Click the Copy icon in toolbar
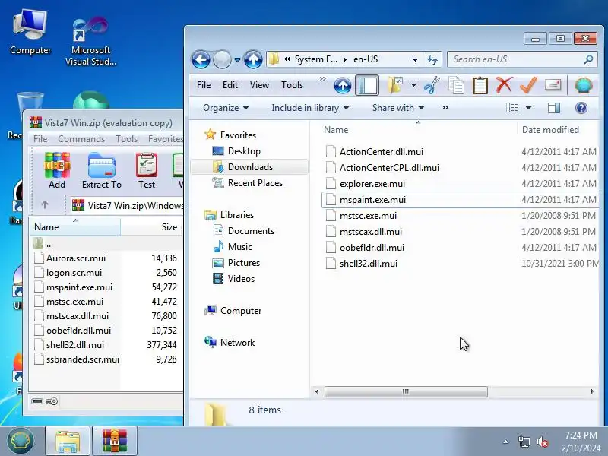Viewport: 608px width, 456px height. click(456, 85)
